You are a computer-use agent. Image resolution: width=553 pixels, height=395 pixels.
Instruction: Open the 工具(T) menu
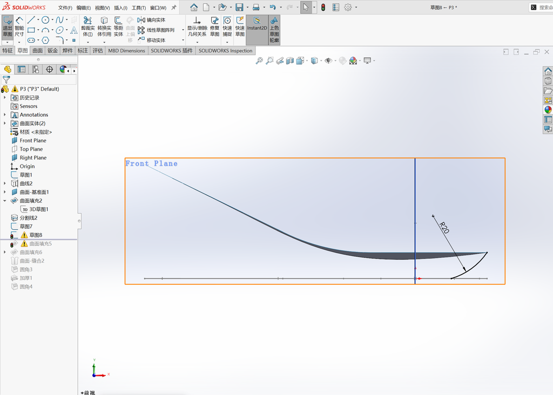[139, 8]
